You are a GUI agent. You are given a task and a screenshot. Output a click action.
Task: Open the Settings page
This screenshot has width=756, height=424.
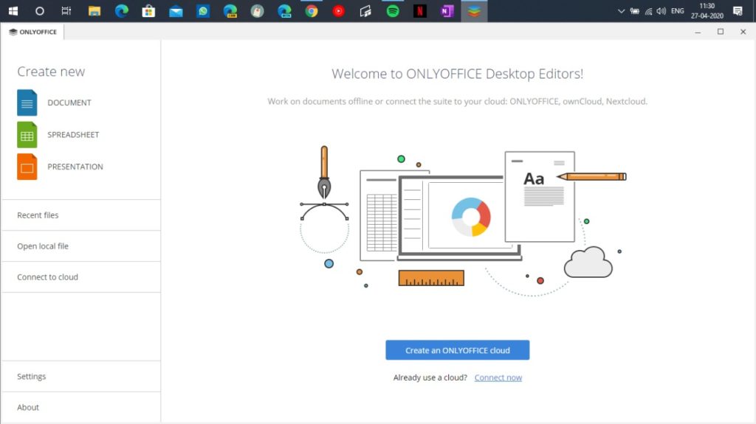[x=81, y=376]
